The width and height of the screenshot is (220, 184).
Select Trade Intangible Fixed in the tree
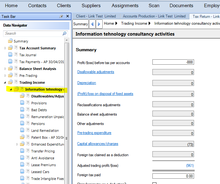click(48, 179)
